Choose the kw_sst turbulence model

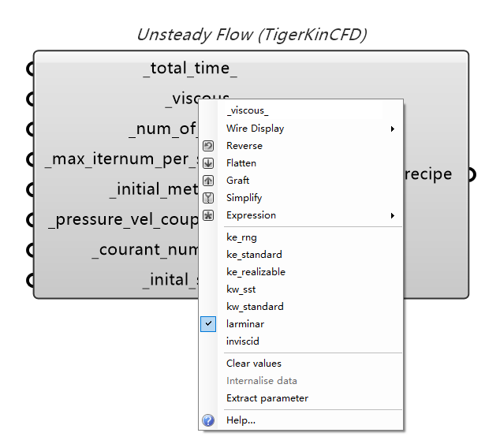pos(241,289)
